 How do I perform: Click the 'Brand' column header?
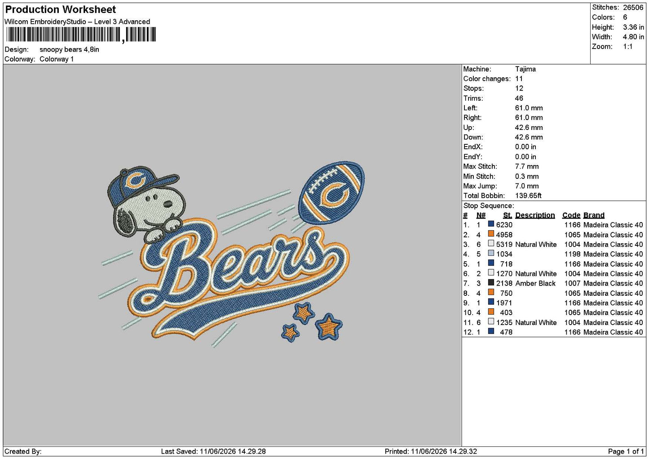click(594, 215)
